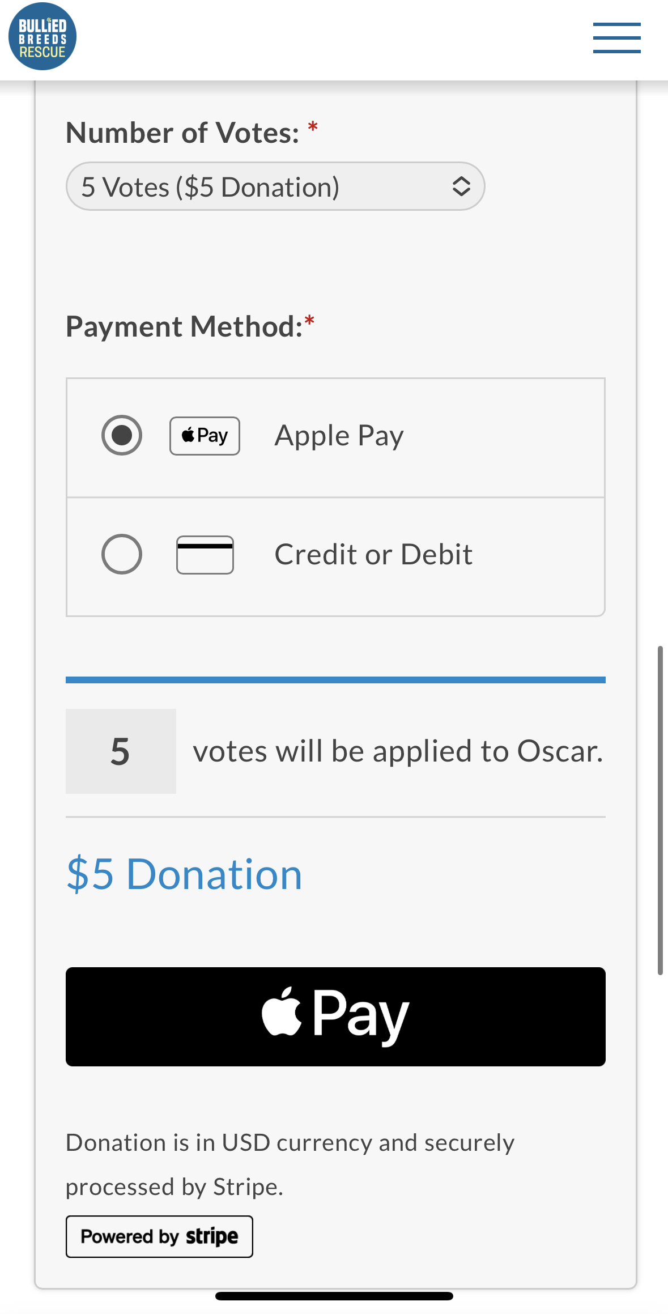Click the $5 Donation amount text
The width and height of the screenshot is (668, 1314).
[185, 874]
